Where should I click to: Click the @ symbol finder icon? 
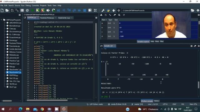point(27,10)
